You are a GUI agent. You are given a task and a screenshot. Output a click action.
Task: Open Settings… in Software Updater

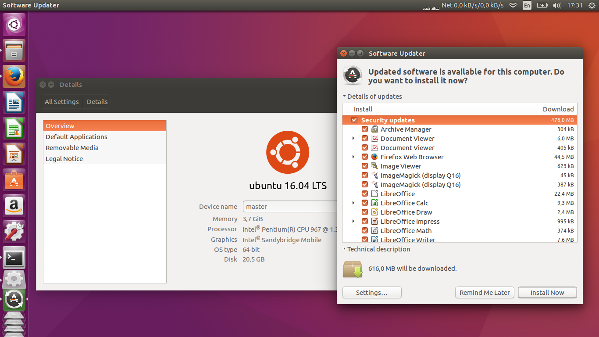click(372, 293)
